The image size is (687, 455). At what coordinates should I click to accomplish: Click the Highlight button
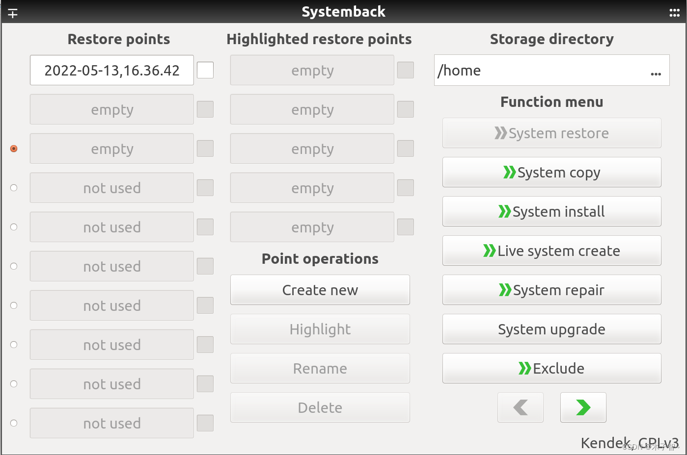pyautogui.click(x=320, y=329)
